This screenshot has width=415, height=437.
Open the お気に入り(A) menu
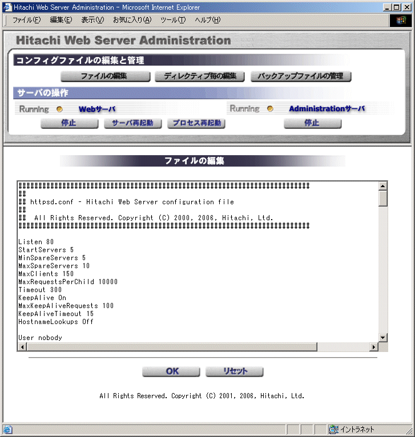click(x=132, y=20)
